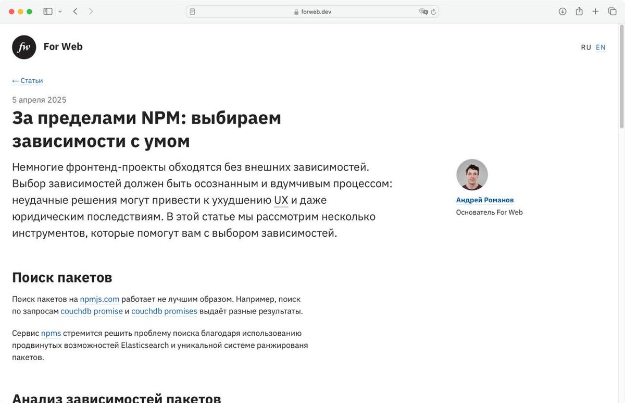Switch the site to EN
Image resolution: width=625 pixels, height=403 pixels.
click(x=601, y=47)
